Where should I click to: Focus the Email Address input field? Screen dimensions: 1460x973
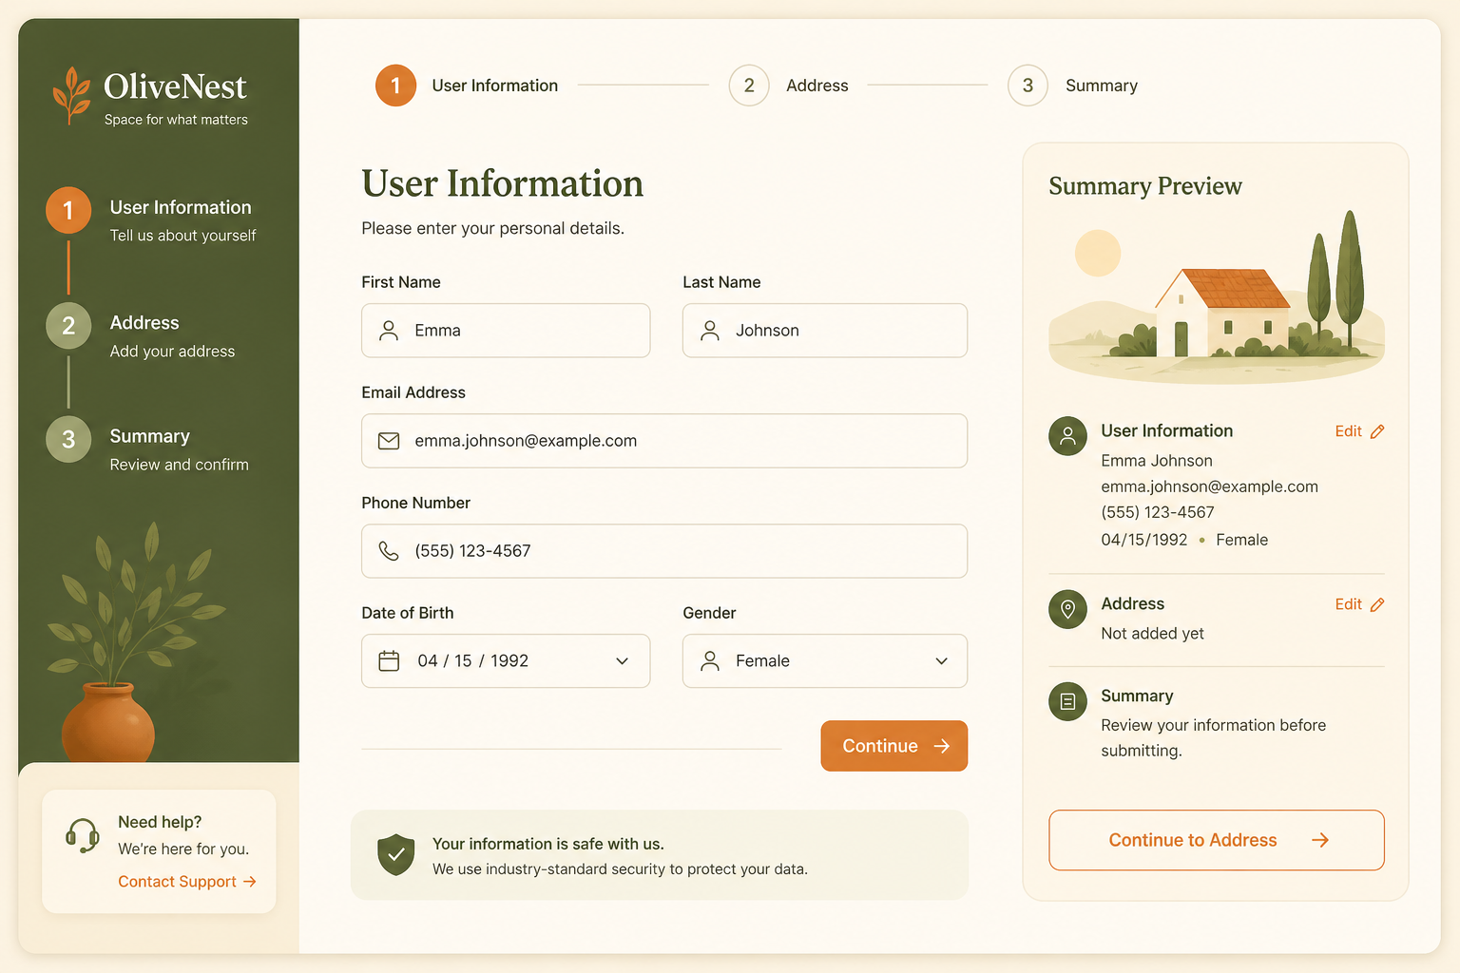point(664,441)
